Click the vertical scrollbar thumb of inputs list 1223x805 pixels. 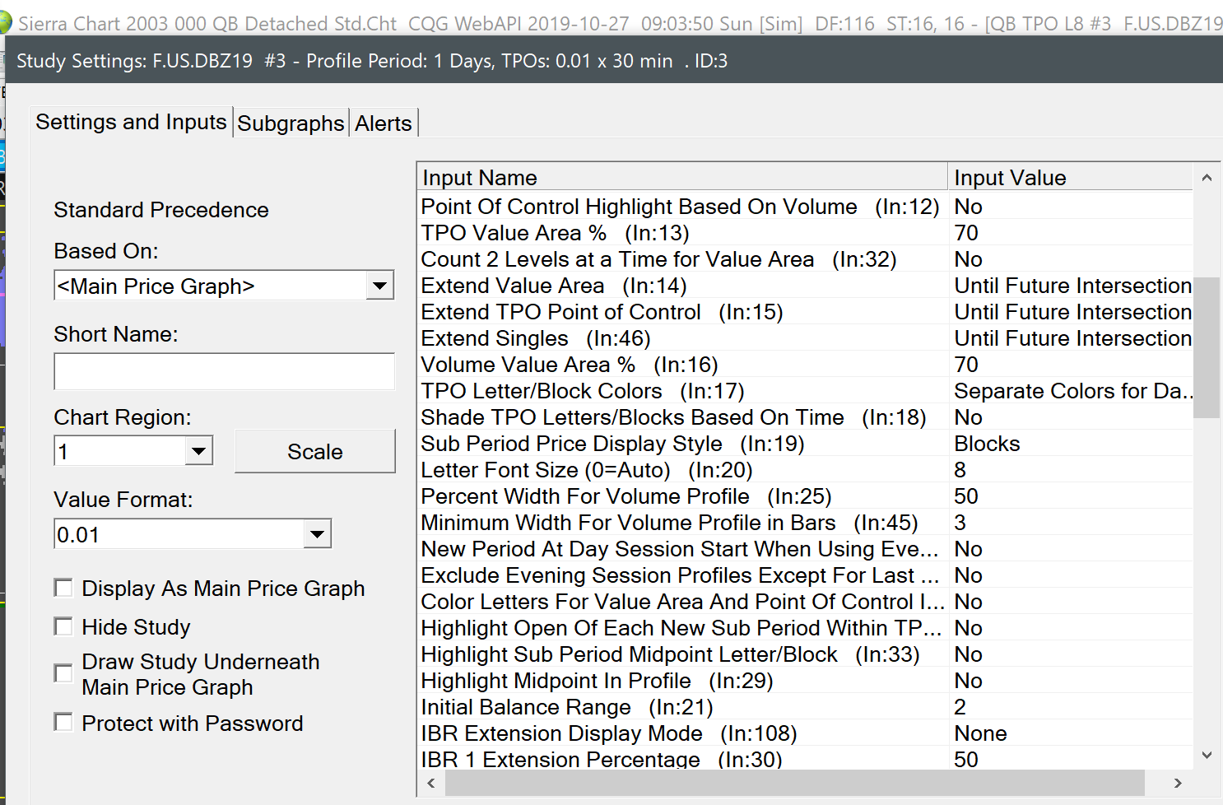tap(1207, 347)
